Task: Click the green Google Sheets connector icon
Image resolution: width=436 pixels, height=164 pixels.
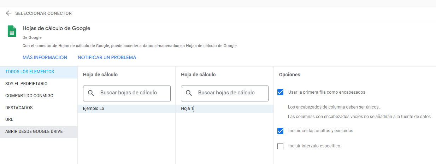Action: coord(12,31)
